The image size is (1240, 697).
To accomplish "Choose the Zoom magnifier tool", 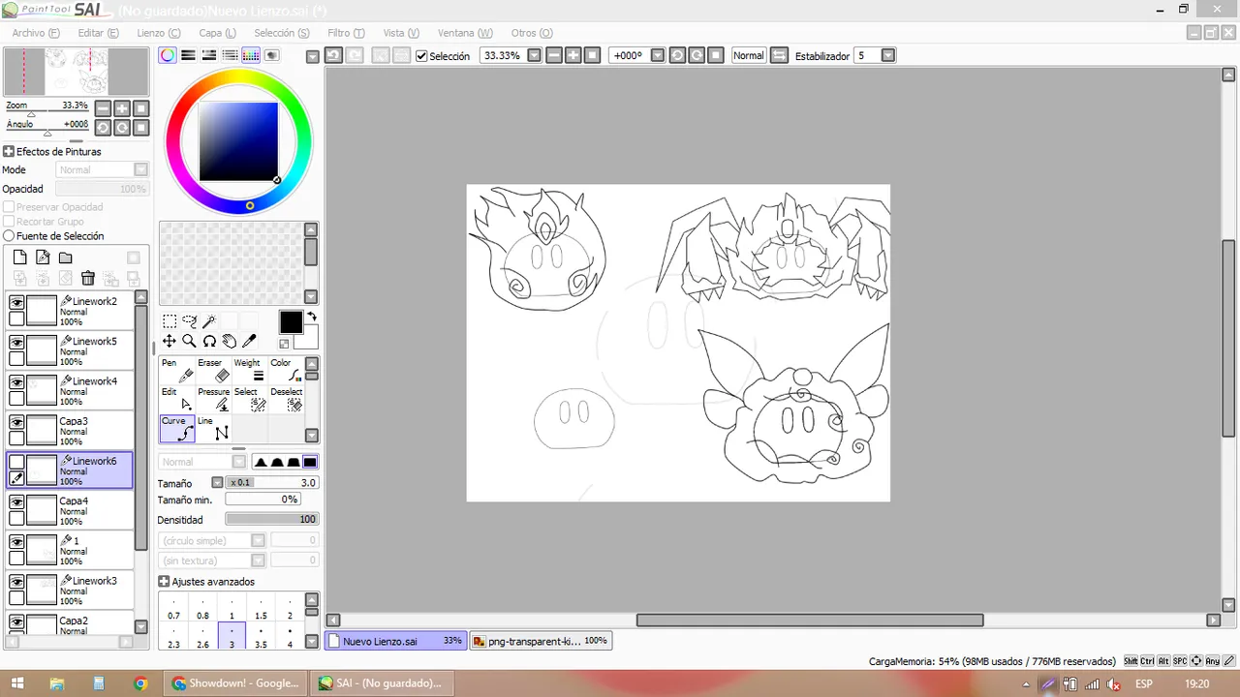I will [x=189, y=341].
